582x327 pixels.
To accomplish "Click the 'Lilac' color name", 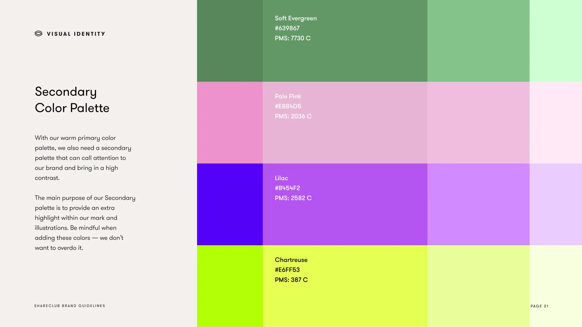I will 282,178.
